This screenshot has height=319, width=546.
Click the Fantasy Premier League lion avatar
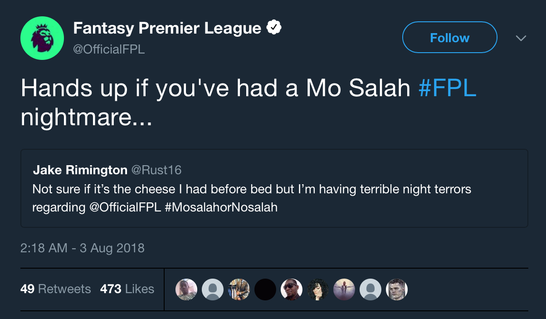click(42, 38)
